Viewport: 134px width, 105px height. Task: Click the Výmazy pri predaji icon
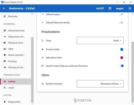tap(5, 67)
